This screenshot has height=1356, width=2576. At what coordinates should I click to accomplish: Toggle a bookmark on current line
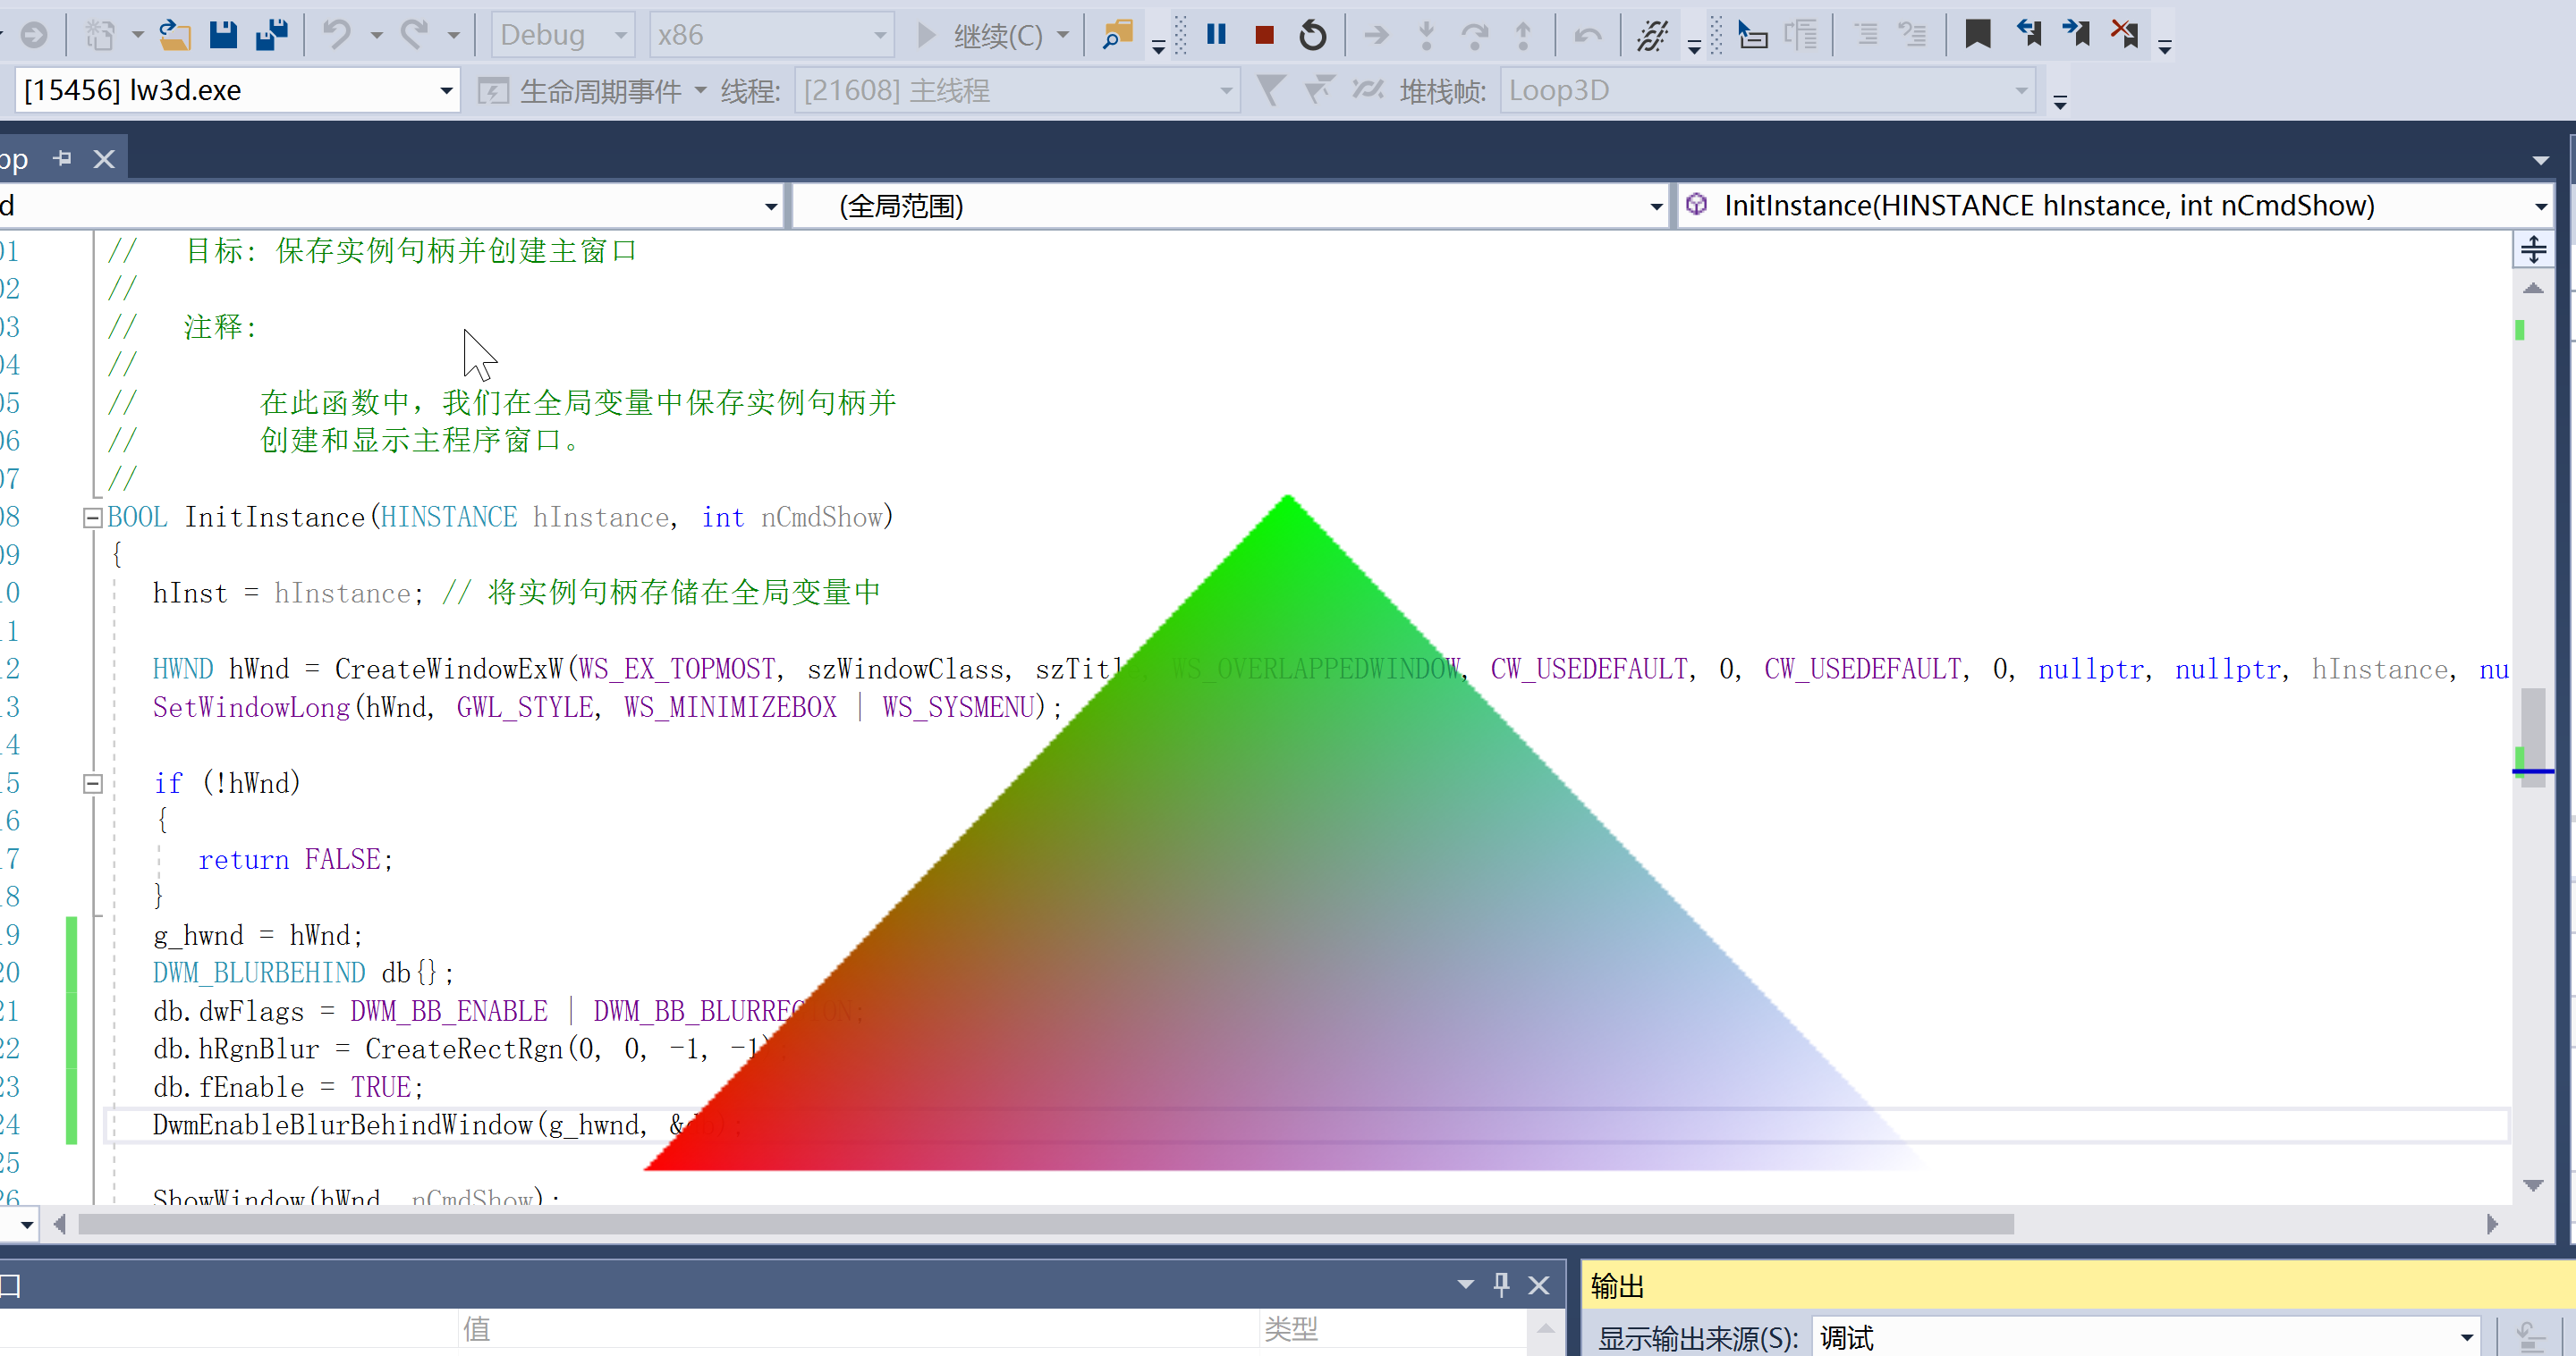click(x=1977, y=35)
